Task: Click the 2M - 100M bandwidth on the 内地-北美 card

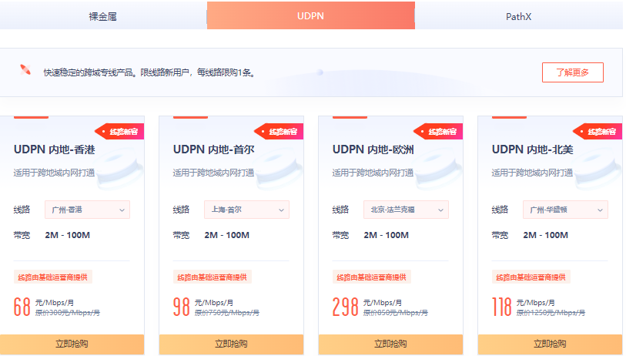Action: pos(545,235)
